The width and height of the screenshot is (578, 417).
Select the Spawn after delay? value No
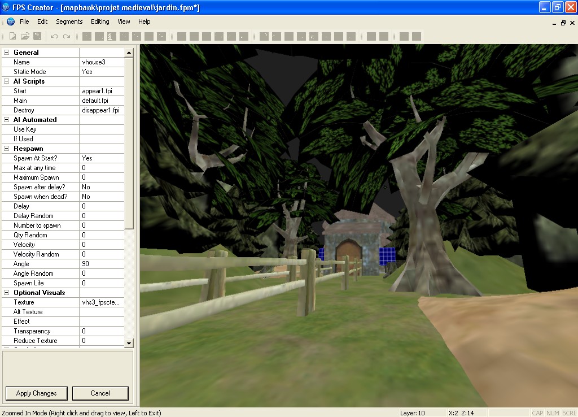coord(102,186)
